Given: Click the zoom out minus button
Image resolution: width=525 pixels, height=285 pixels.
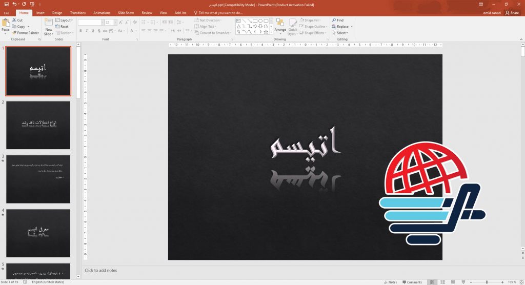Looking at the screenshot, I should (471, 282).
